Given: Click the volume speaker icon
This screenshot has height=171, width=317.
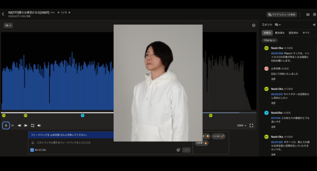Looking at the screenshot, I should [x=39, y=126].
